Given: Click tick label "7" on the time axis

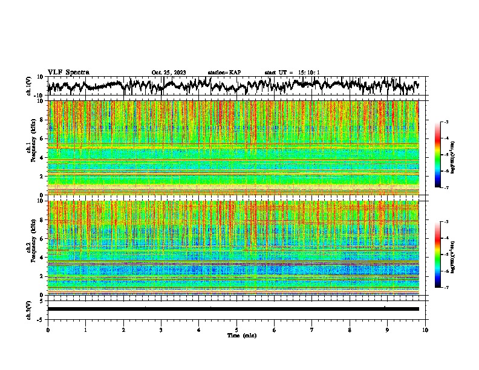Looking at the screenshot, I should [x=312, y=330].
